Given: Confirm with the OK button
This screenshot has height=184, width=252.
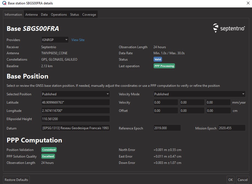Looking at the screenshot, I should pos(230,180).
